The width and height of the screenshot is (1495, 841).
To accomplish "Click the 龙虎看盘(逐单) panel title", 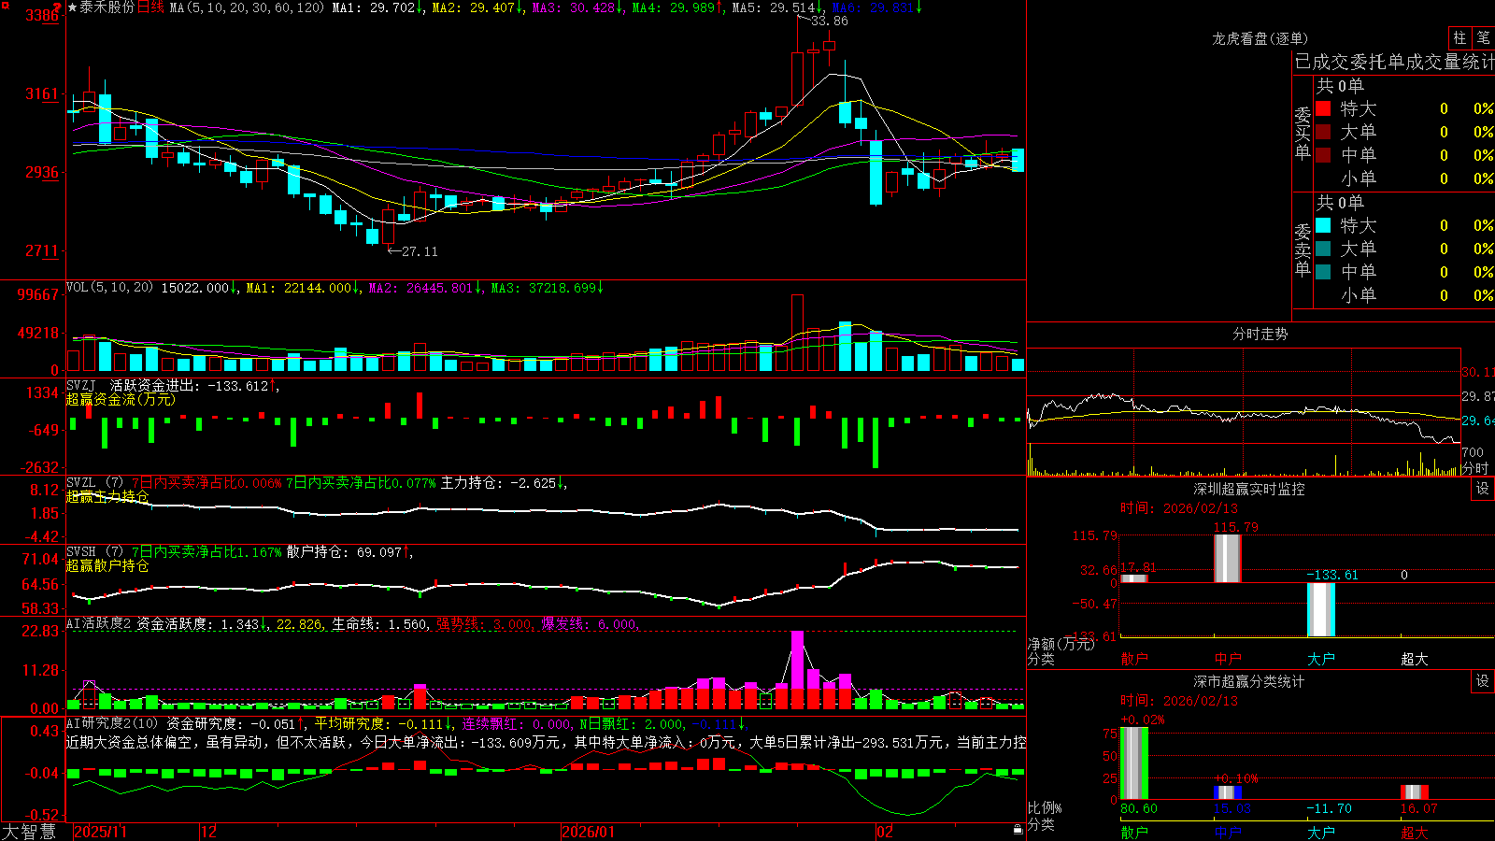I will [1260, 38].
